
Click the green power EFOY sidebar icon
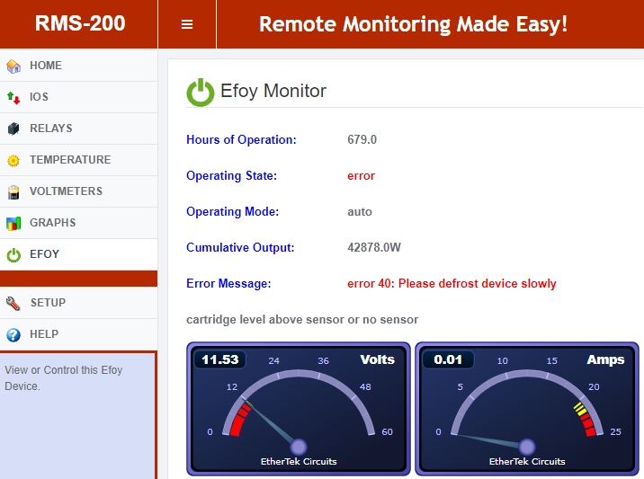(13, 254)
